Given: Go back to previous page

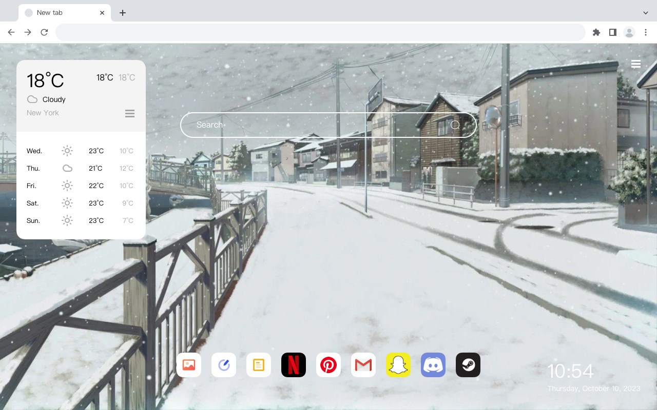Looking at the screenshot, I should click(11, 32).
